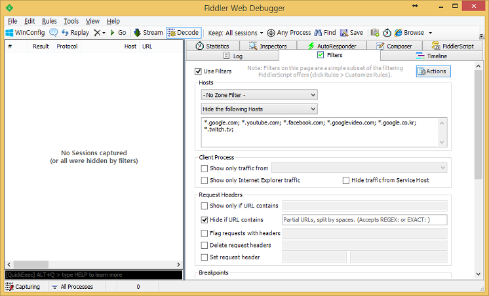Screen dimensions: 489x296
Task: Expand the Browse dropdown arrow
Action: click(x=430, y=33)
